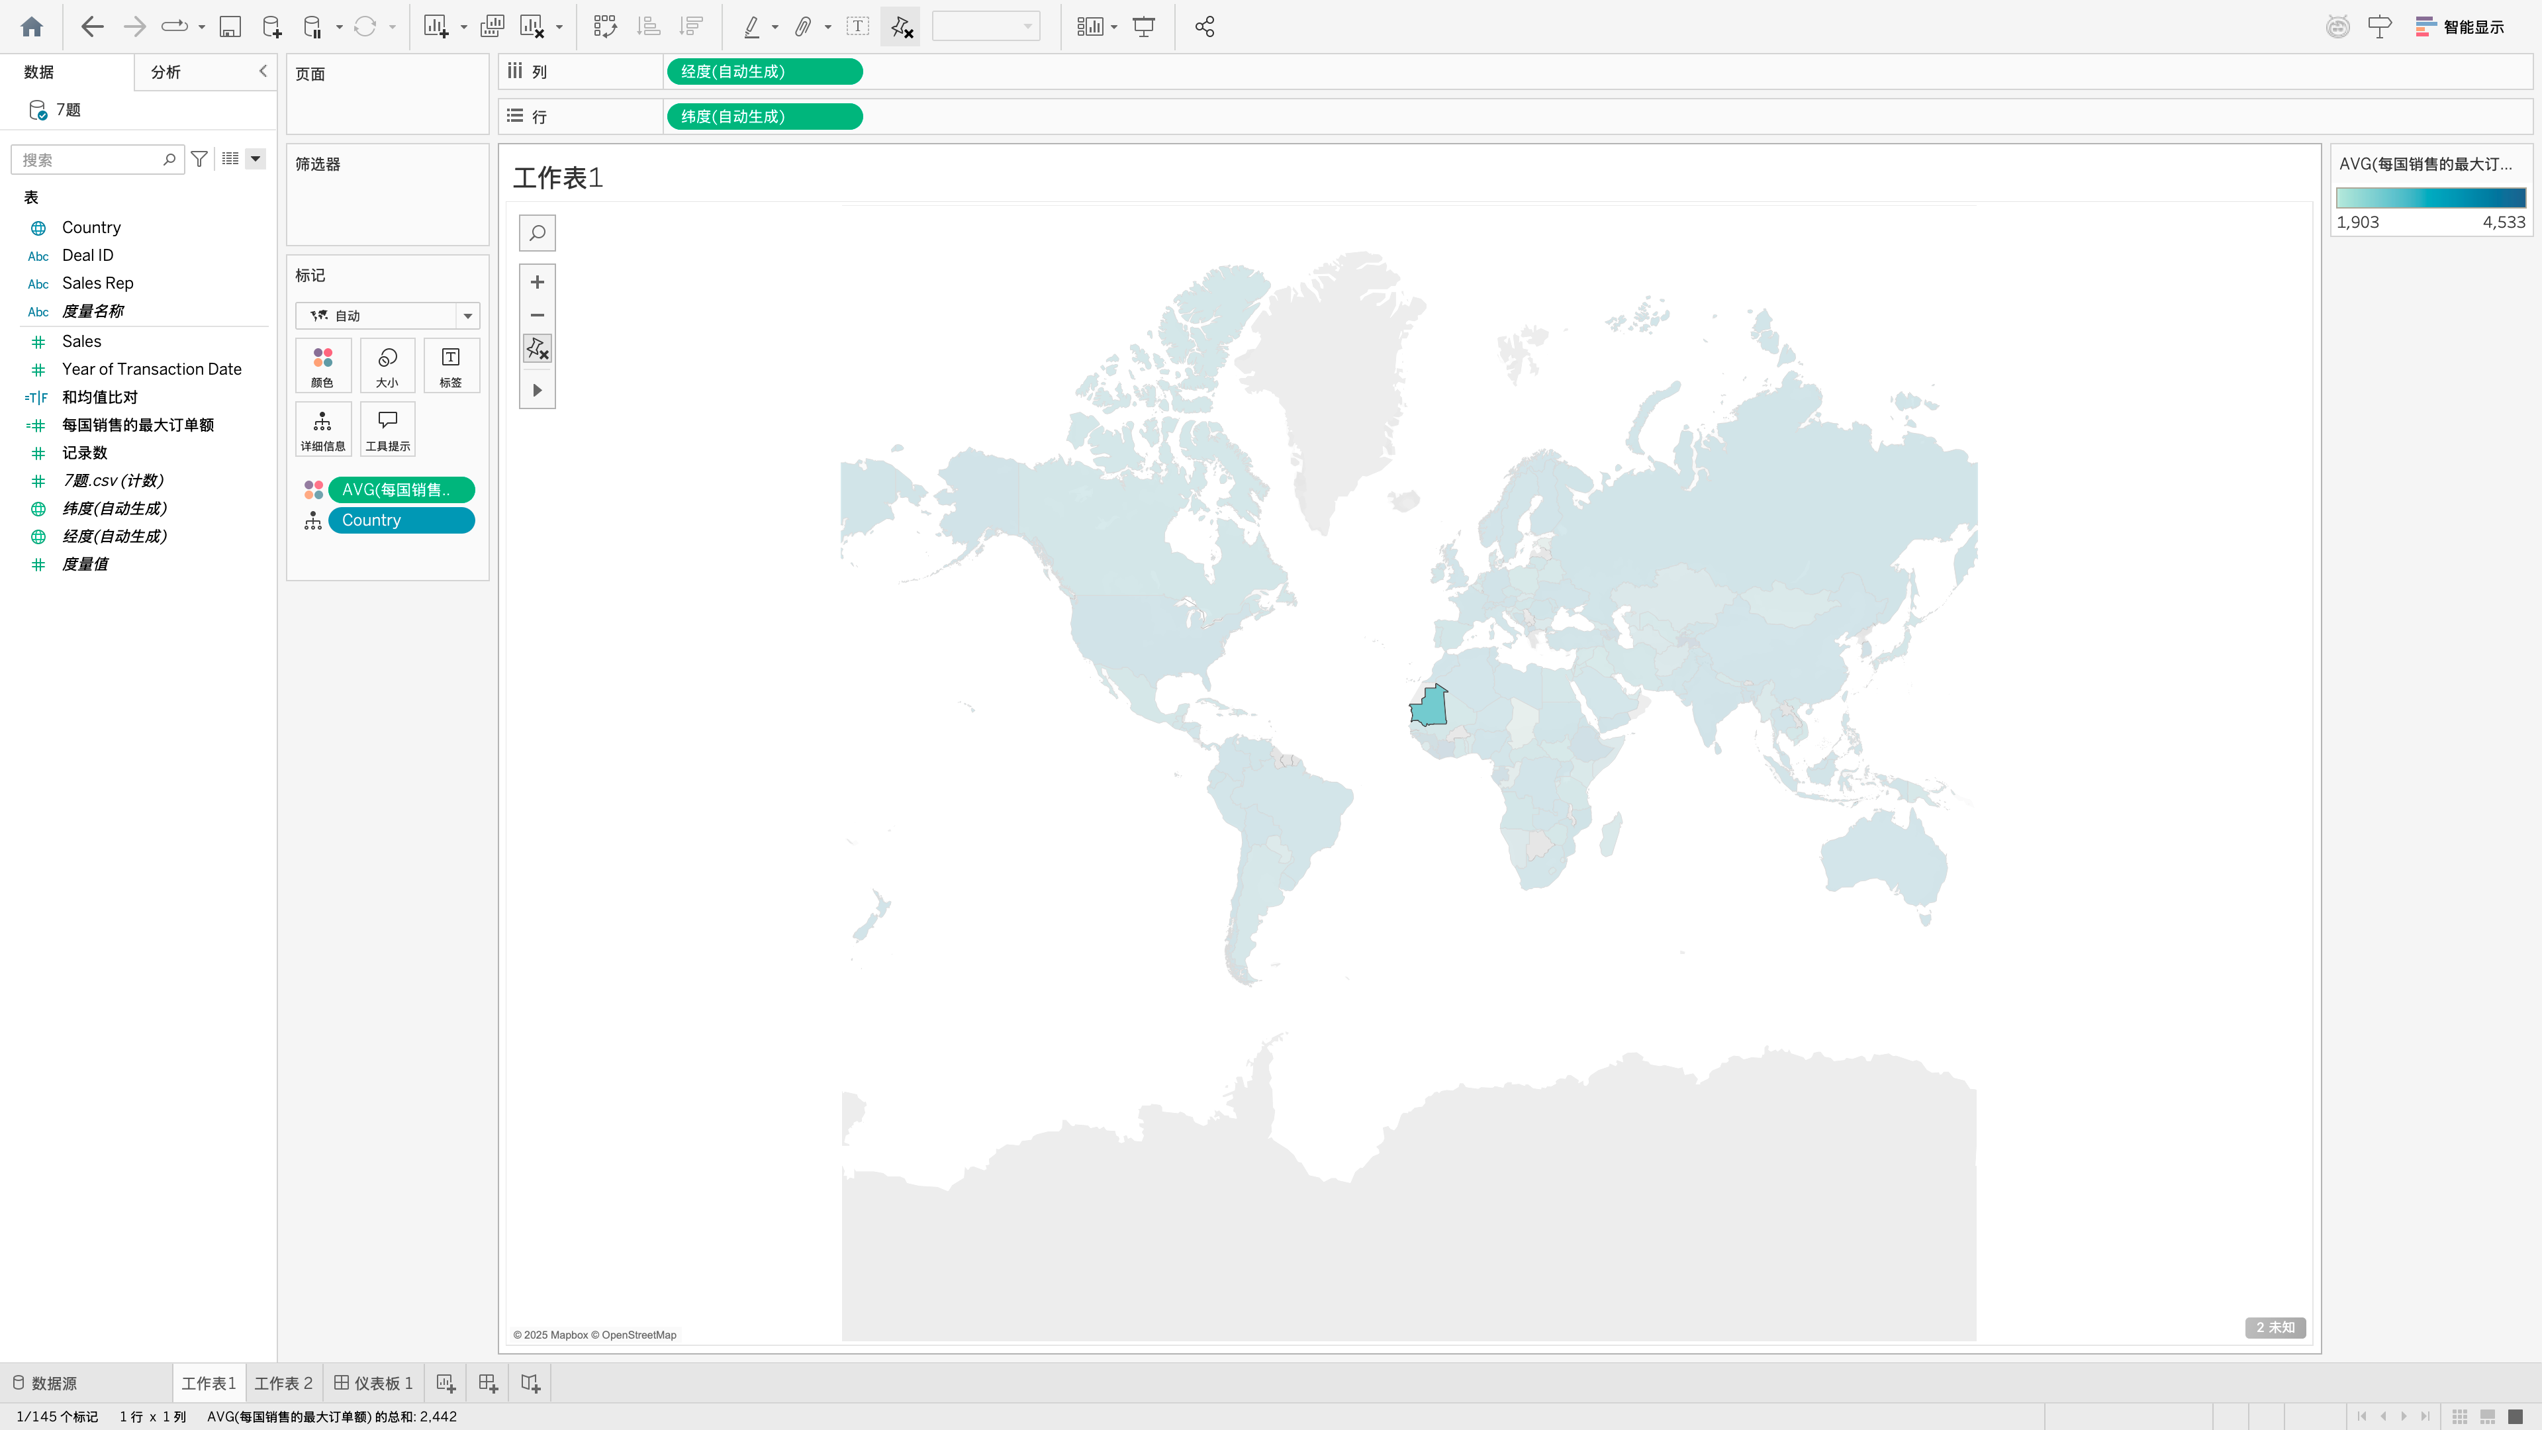Open the Show Me panel
This screenshot has height=1430, width=2542.
[2460, 26]
